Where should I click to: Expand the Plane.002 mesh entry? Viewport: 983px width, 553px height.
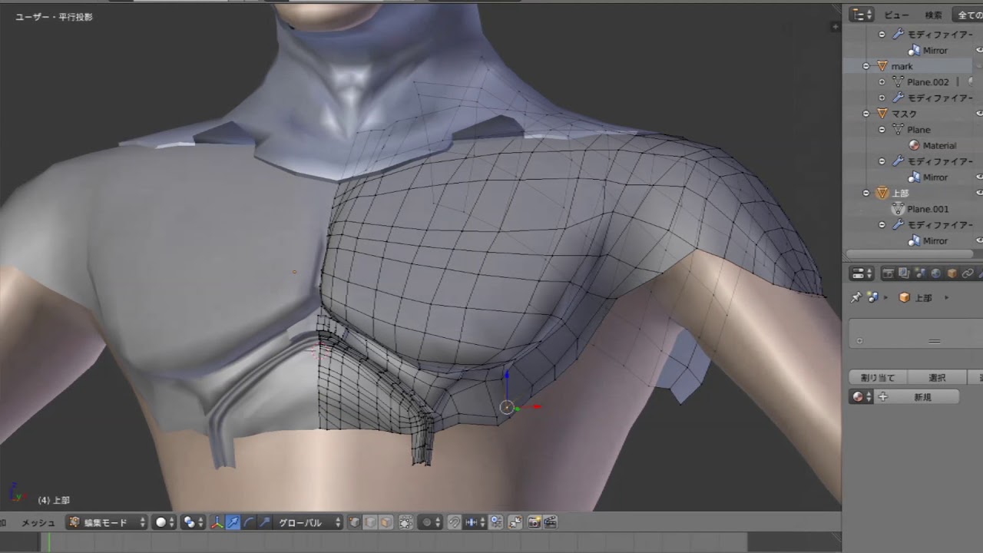tap(882, 82)
